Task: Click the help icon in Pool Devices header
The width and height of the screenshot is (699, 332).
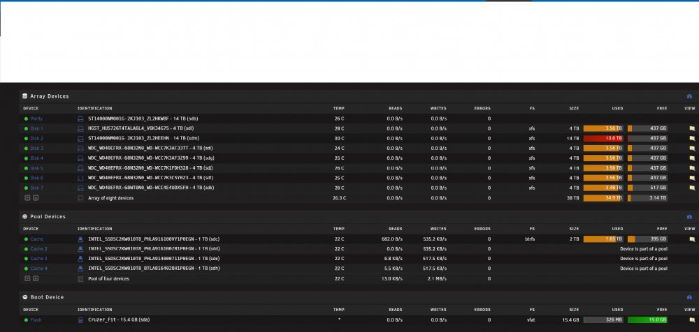Action: [x=690, y=217]
